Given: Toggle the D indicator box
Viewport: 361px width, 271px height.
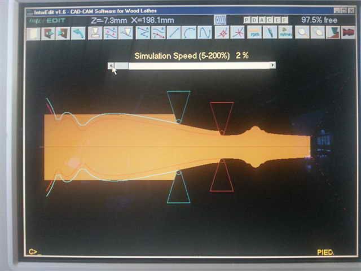Looking at the screenshot, I should click(254, 20).
